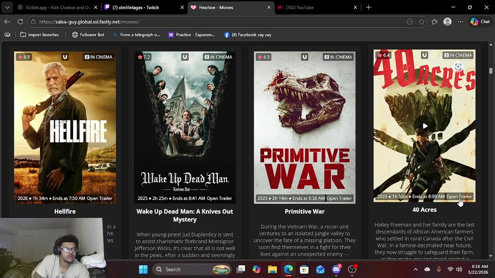This screenshot has height=278, width=495.
Task: Click the Hellfire movie poster
Action: point(65,127)
